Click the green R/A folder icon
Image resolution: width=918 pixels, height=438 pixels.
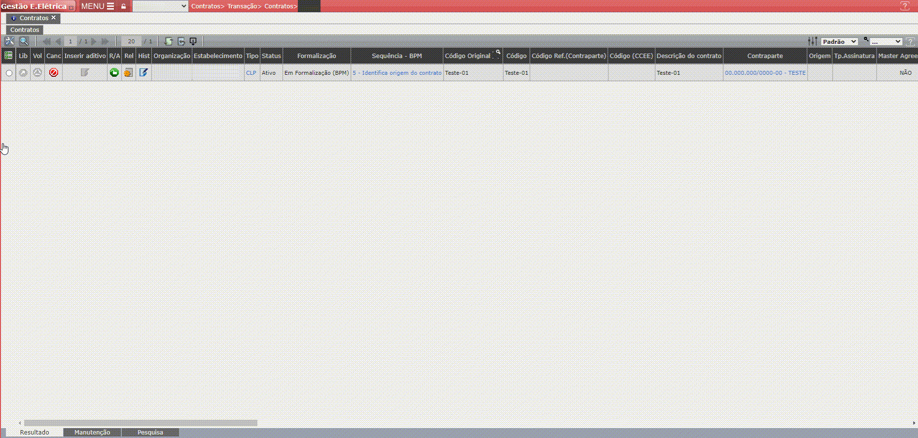(x=114, y=73)
